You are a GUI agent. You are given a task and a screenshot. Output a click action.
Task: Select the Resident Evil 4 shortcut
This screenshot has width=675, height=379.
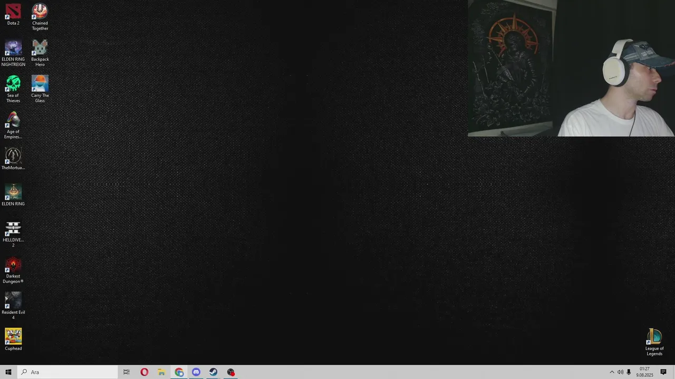[x=13, y=306]
